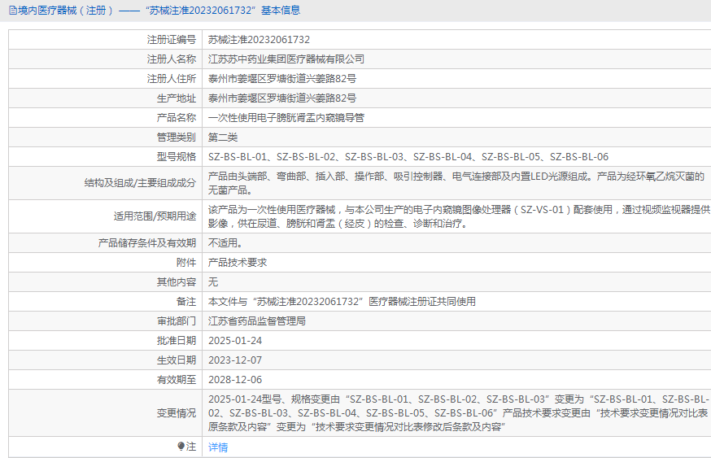Click the 生效日期 label
Viewport: 711px width, 458px height.
(x=177, y=360)
